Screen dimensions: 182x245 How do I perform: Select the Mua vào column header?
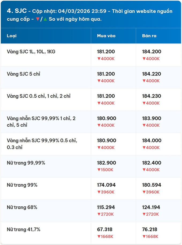click(106, 36)
